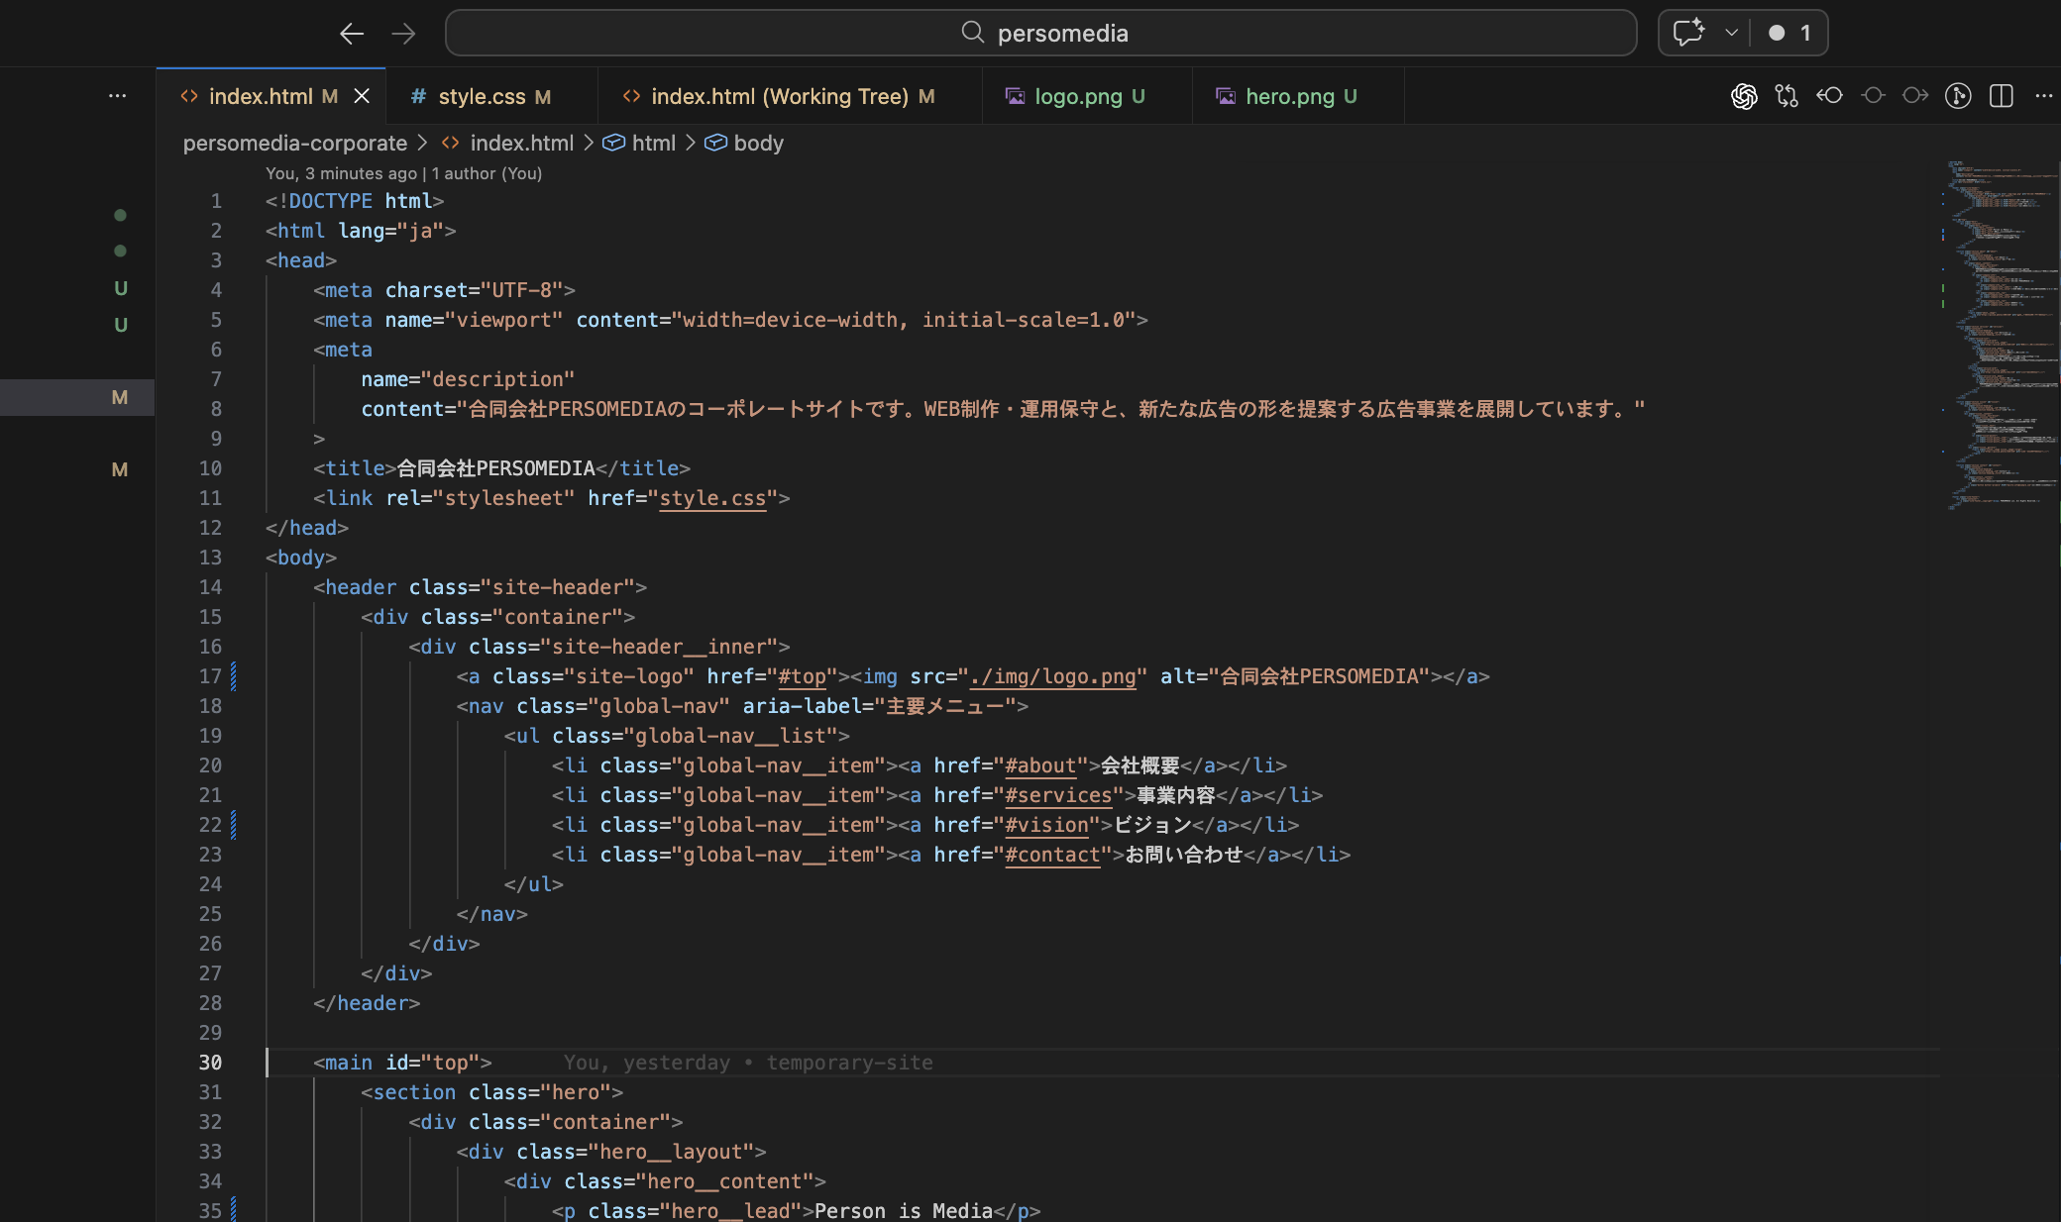Open previous revision with left-arrow commit icon
The width and height of the screenshot is (2061, 1222).
pos(1829,96)
